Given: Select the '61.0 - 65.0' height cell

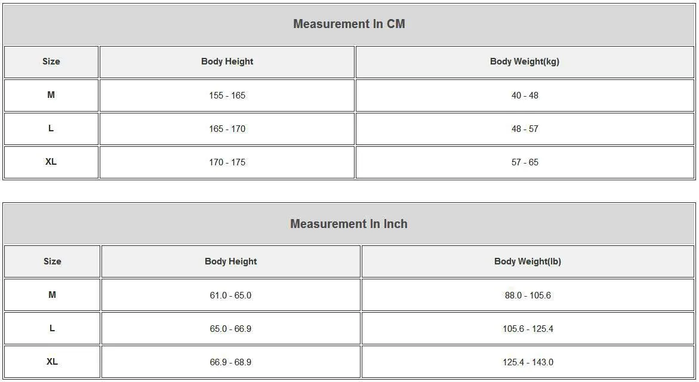Looking at the screenshot, I should [x=230, y=295].
